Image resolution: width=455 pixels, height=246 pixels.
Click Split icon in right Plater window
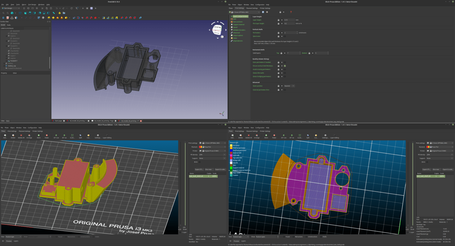pos(308,136)
